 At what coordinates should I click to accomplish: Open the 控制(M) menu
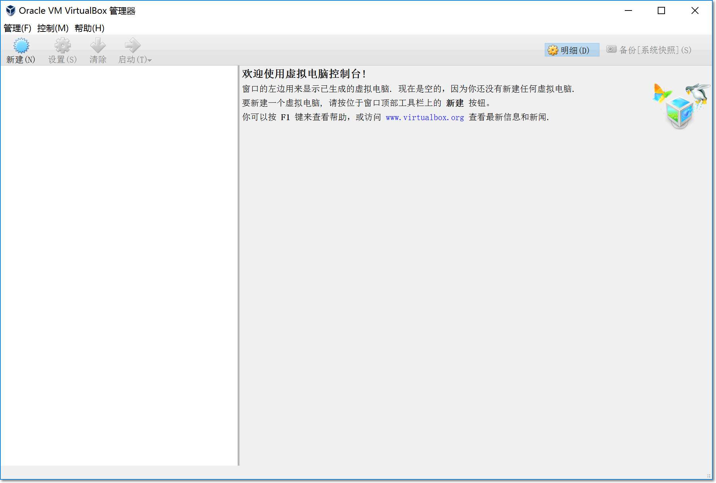[x=53, y=28]
